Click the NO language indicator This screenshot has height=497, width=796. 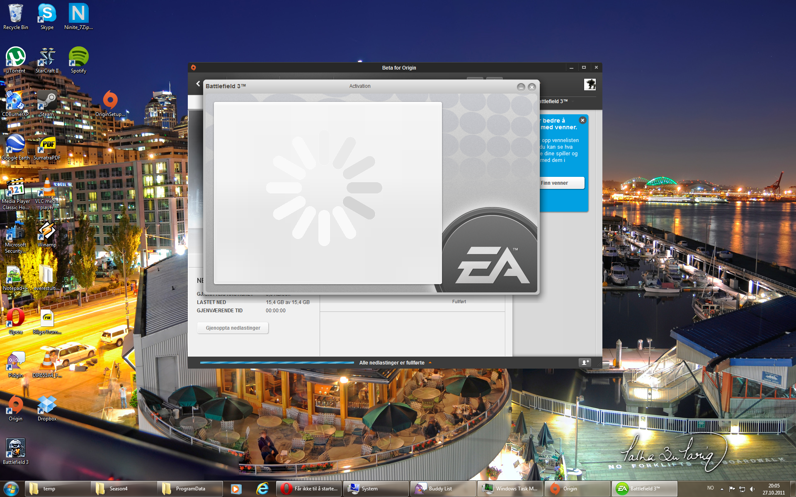(711, 488)
